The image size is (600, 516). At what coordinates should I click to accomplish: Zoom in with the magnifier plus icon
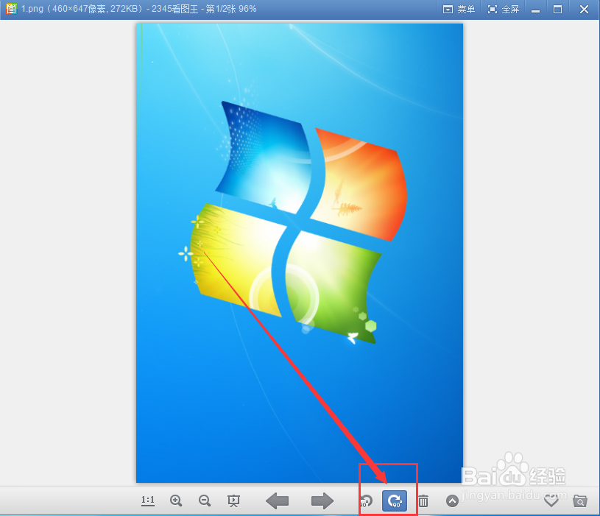pyautogui.click(x=176, y=501)
